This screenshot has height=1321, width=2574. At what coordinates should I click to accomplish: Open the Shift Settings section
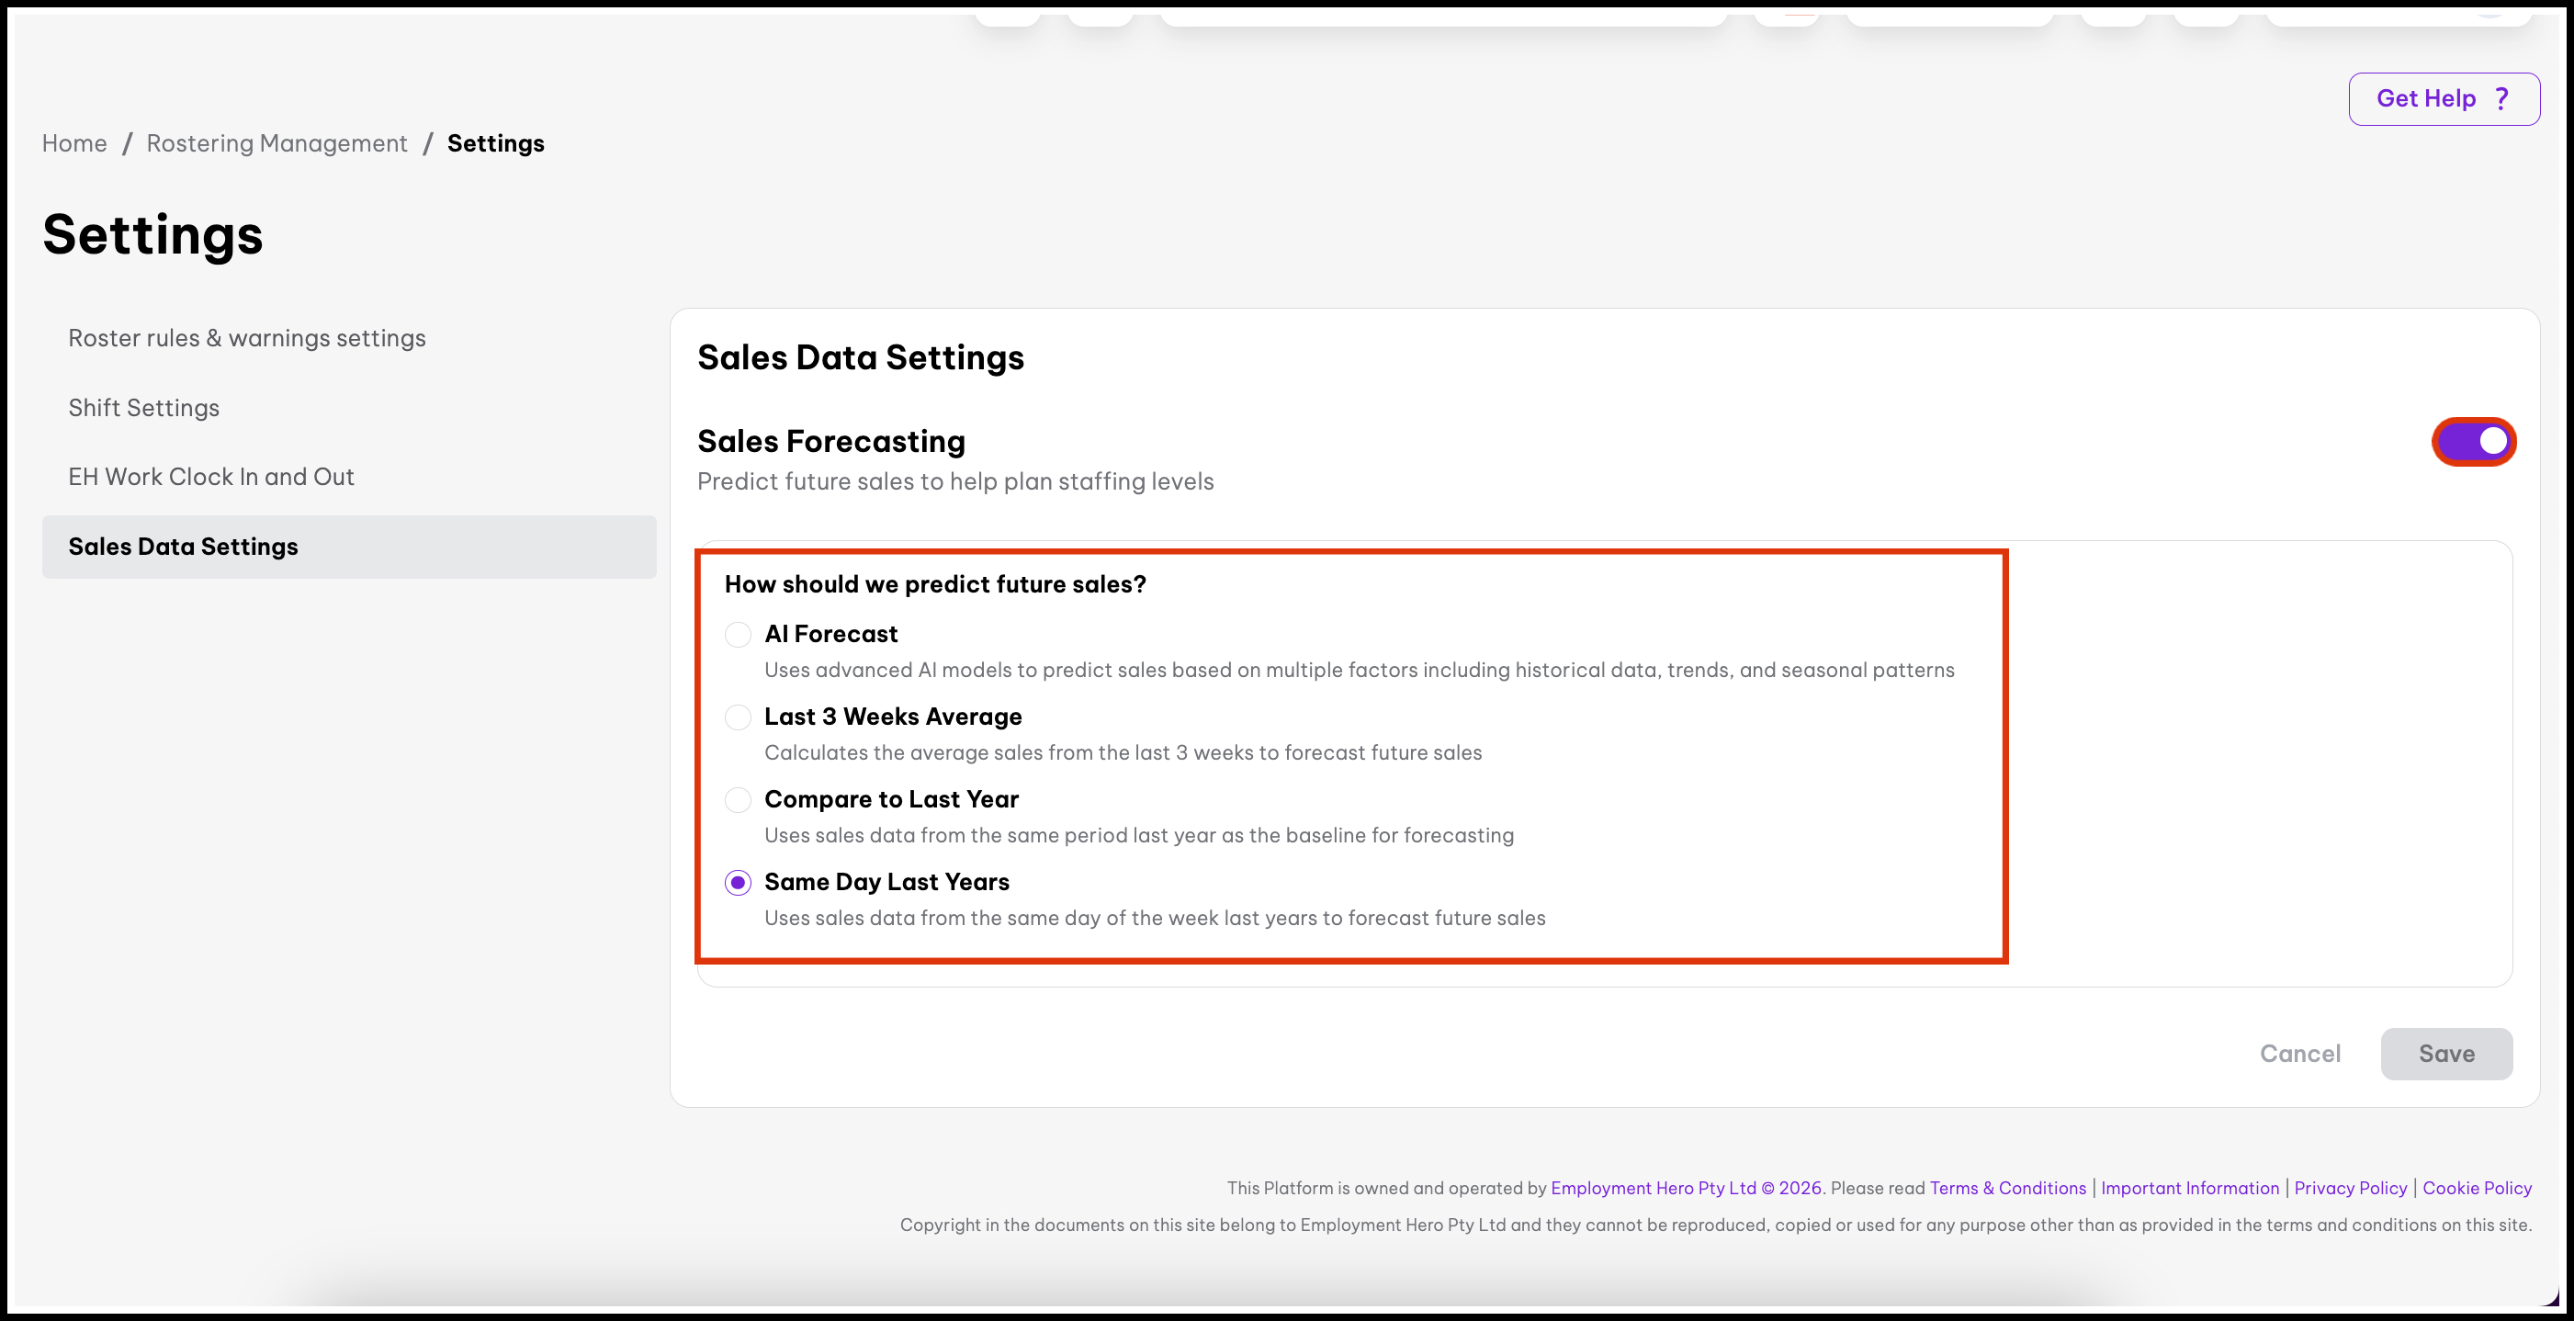[x=144, y=408]
